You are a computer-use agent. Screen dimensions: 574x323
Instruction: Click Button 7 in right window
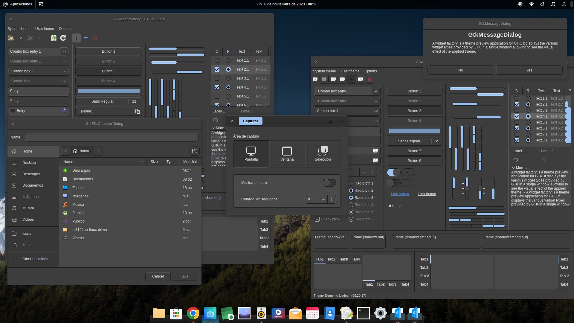click(x=414, y=151)
